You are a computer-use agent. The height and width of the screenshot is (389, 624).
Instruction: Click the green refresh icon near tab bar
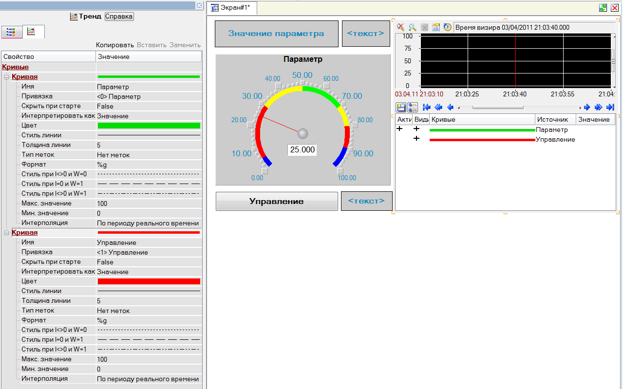pyautogui.click(x=603, y=7)
